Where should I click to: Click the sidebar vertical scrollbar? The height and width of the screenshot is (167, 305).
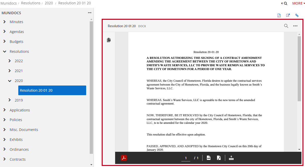[91, 88]
